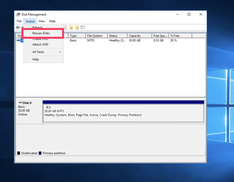Click the blue Primary partition legend swatch
This screenshot has width=234, height=182.
pos(40,153)
